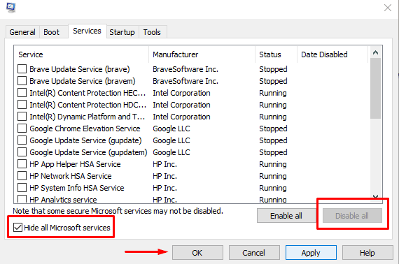The width and height of the screenshot is (399, 264).
Task: Uncheck Hide all Microsoft services
Action: [17, 228]
